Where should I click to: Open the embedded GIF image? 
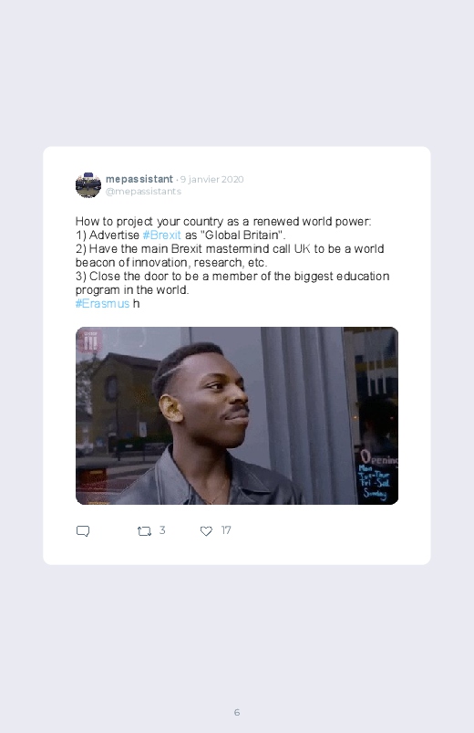(x=237, y=415)
